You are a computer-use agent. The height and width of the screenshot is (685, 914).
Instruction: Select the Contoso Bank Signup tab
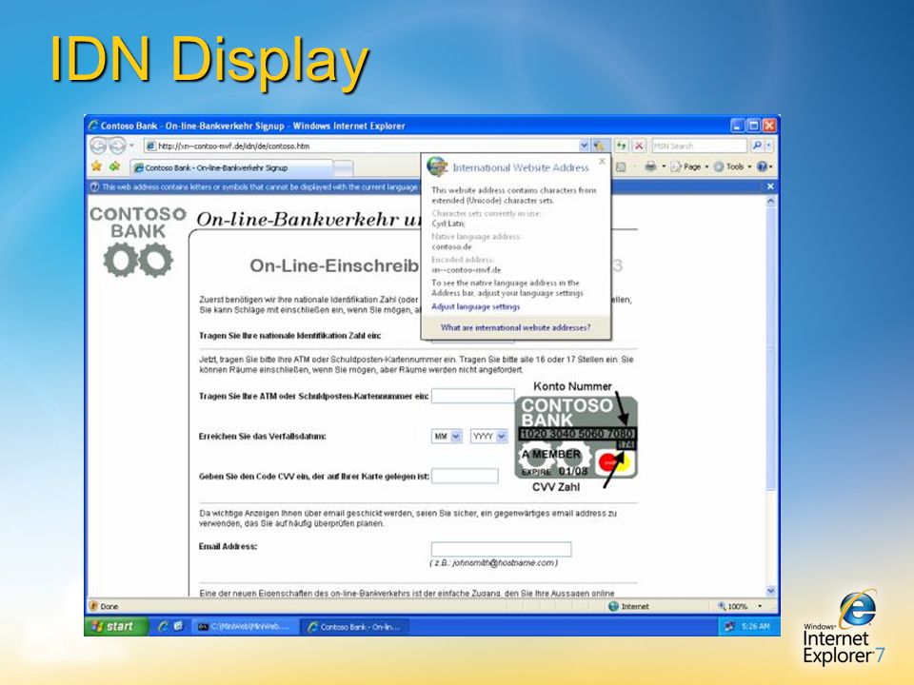coord(231,167)
